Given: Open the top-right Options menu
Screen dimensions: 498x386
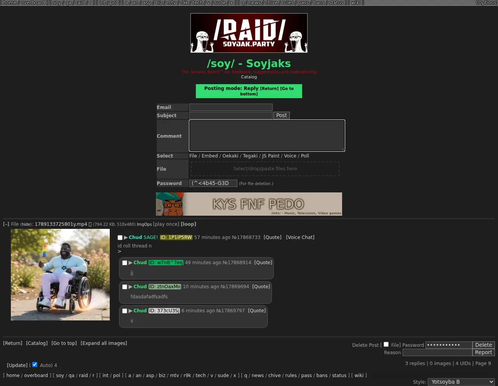Looking at the screenshot, I should [x=487, y=3].
